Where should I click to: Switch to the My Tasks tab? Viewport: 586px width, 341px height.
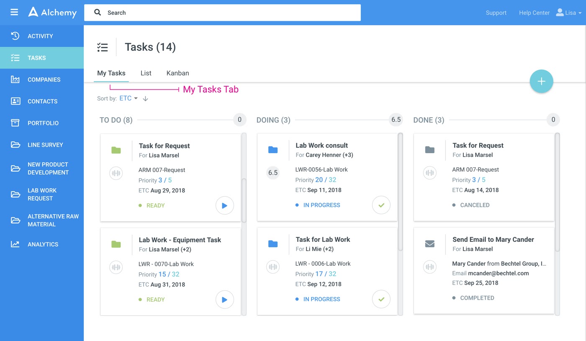pos(111,73)
